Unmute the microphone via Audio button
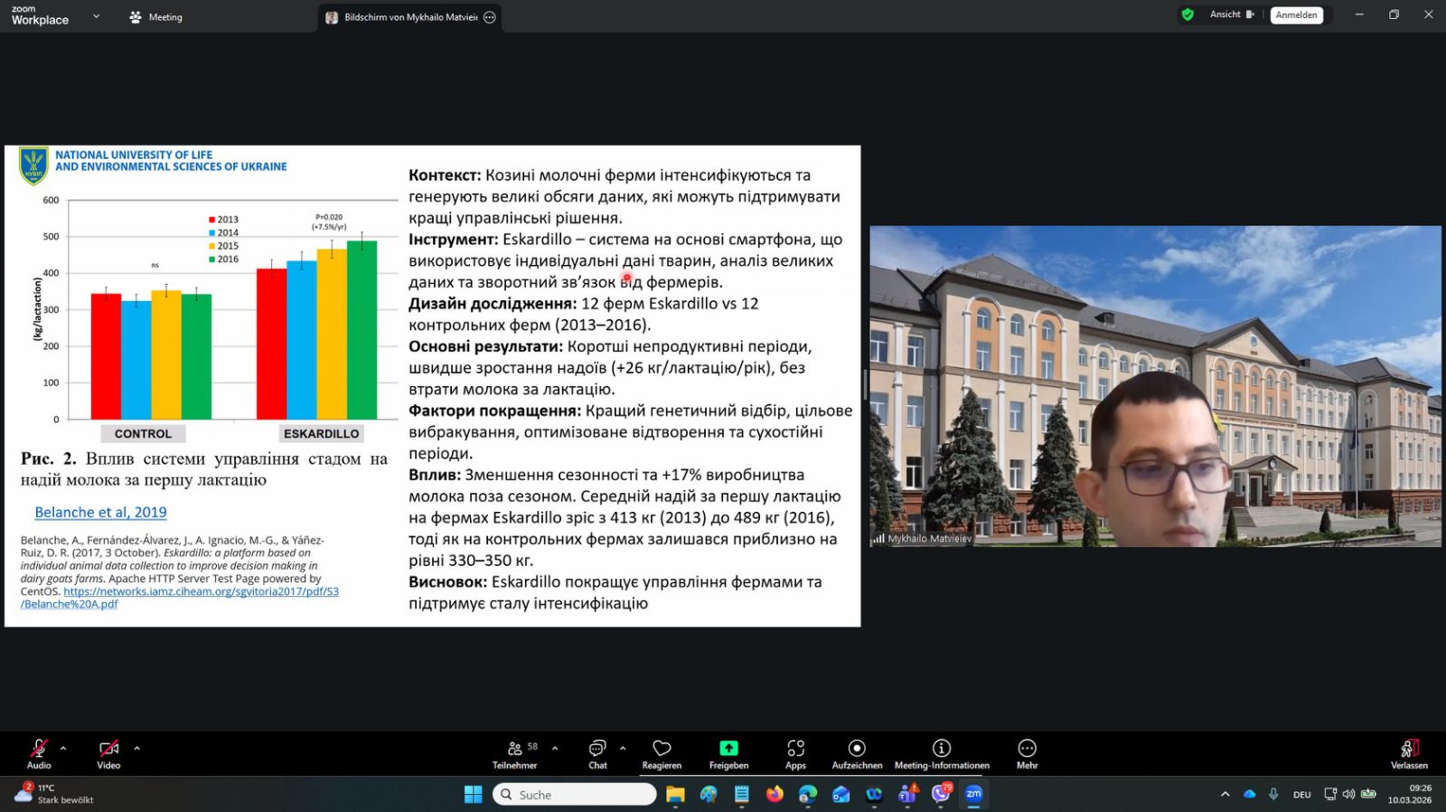 coord(39,753)
